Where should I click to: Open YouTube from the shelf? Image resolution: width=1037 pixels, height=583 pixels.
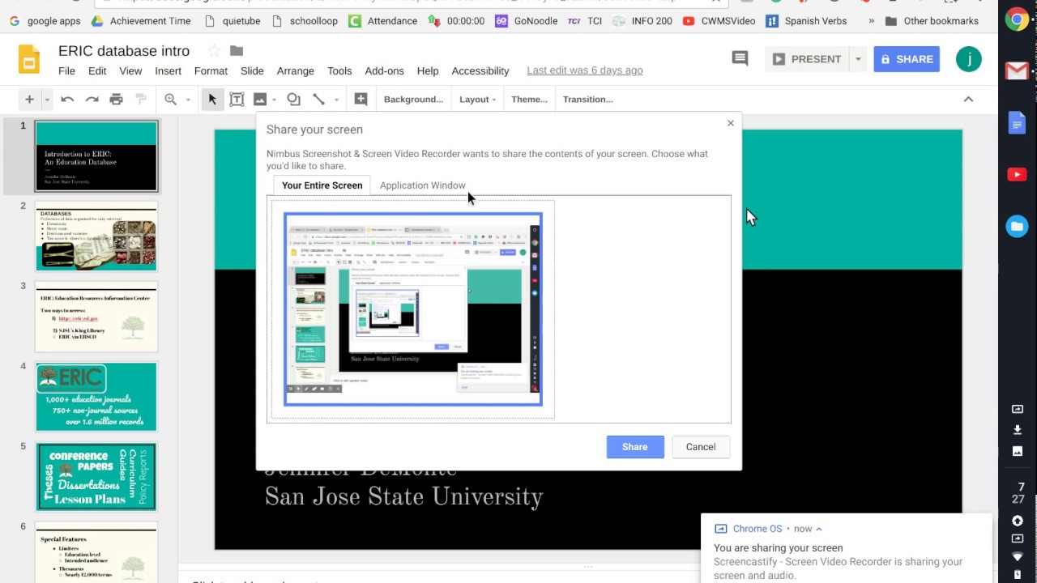1017,174
